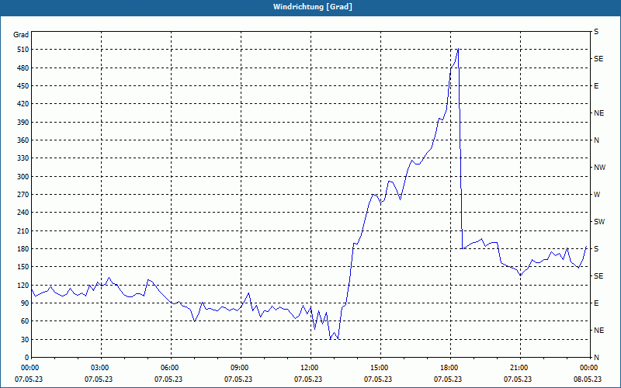Click the 330 axis label
The width and height of the screenshot is (621, 388).
[x=23, y=158]
